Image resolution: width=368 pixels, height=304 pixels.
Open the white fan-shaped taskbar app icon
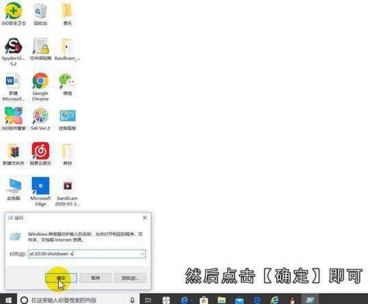pos(166,300)
